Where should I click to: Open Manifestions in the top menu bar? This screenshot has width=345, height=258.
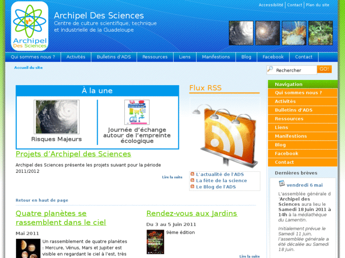(216, 57)
